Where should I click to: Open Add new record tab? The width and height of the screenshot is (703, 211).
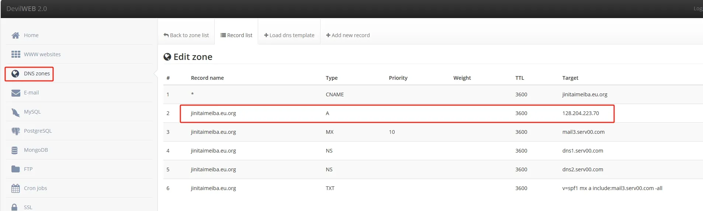[x=348, y=35]
